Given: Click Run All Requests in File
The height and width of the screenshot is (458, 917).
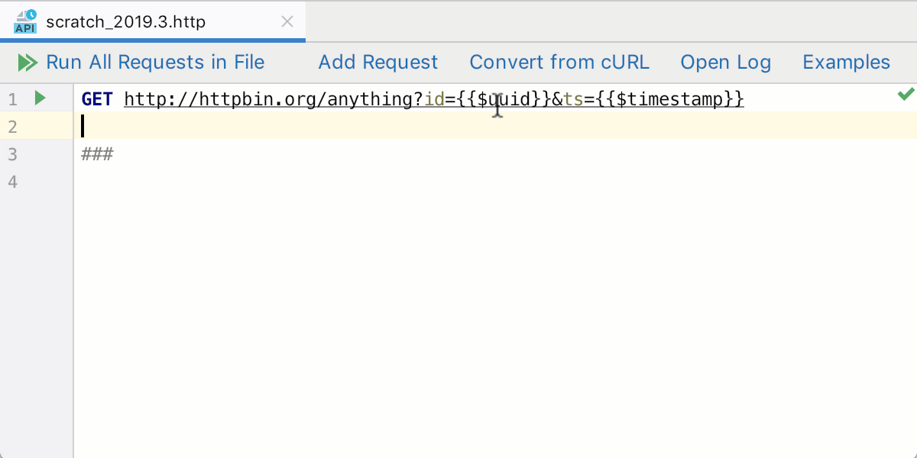Looking at the screenshot, I should pos(155,62).
